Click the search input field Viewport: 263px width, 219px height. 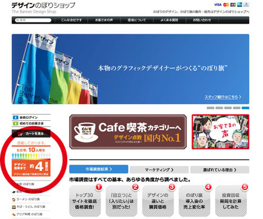pyautogui.click(x=32, y=20)
